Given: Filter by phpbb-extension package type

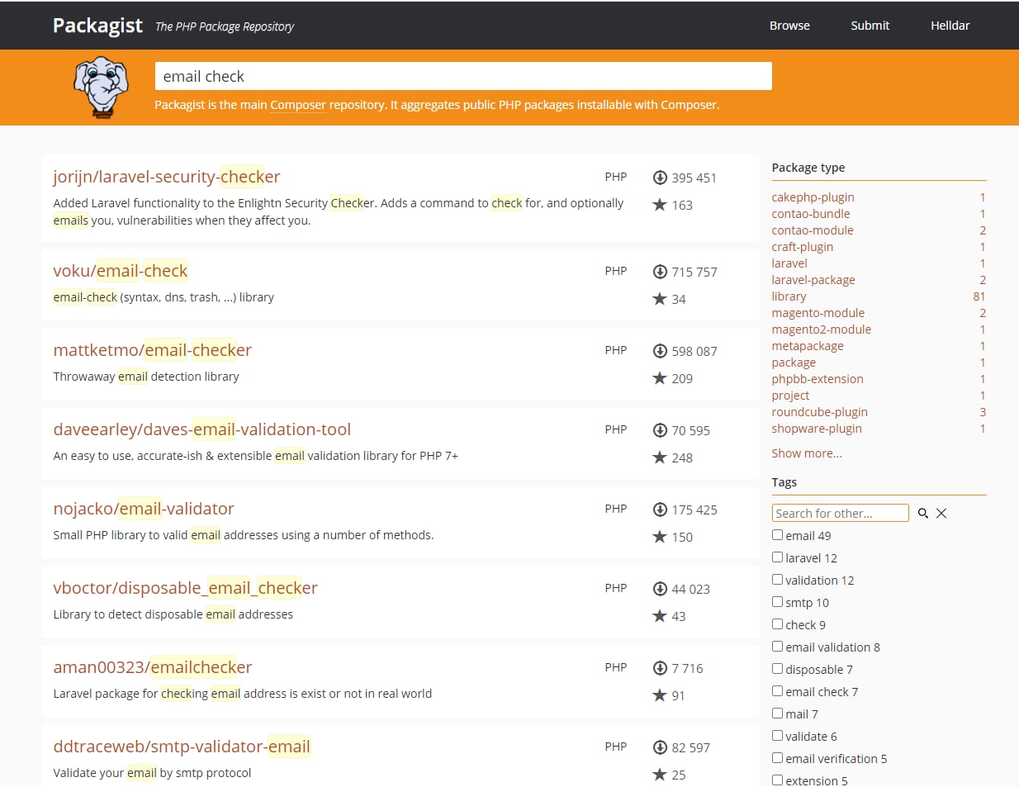Looking at the screenshot, I should (818, 379).
